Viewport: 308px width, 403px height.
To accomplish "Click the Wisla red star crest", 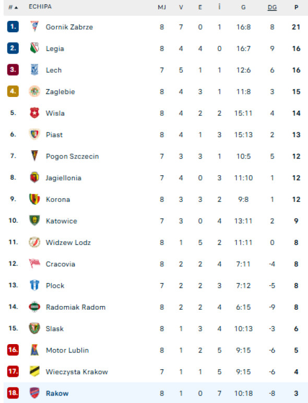I will pyautogui.click(x=34, y=113).
